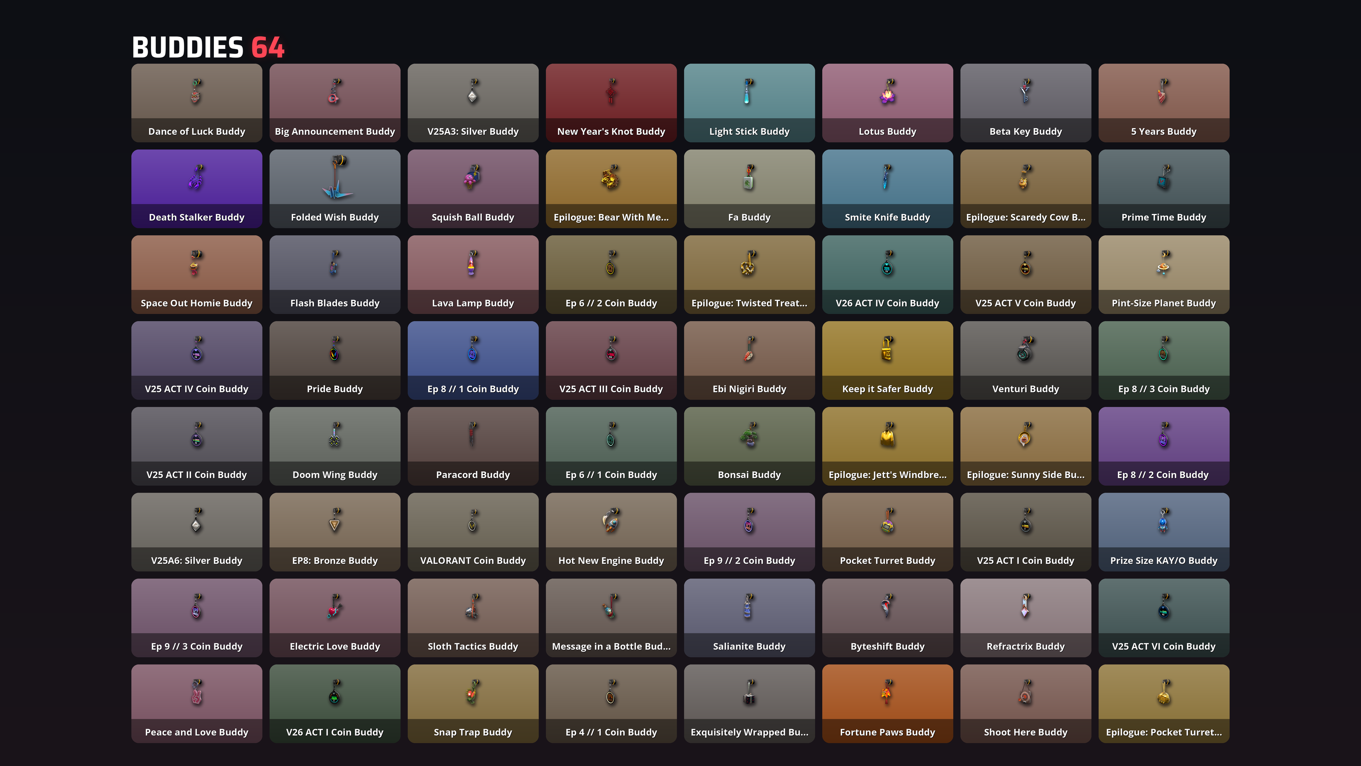Click the Fortune Paws Buddy icon
Image resolution: width=1361 pixels, height=766 pixels.
[x=887, y=692]
